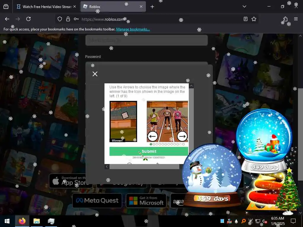Screen dimensions: 303x227
Task: Click the white snowflake tray icon
Action: click(250, 221)
